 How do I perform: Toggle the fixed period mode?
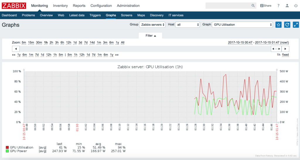(285, 55)
